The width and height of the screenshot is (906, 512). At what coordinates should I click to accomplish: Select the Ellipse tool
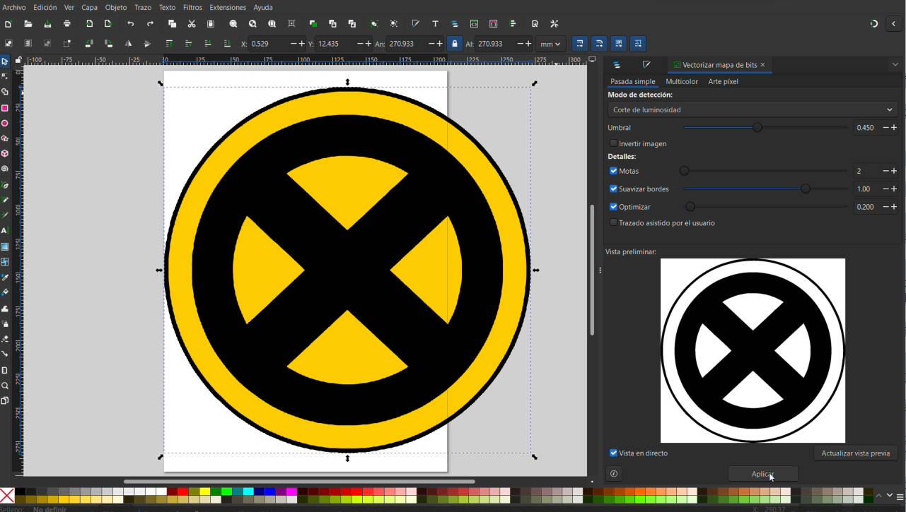tap(5, 124)
